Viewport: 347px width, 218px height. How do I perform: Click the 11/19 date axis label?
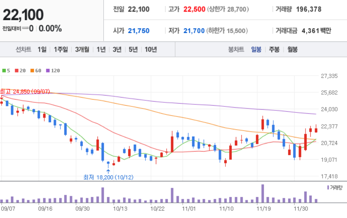click(263, 209)
